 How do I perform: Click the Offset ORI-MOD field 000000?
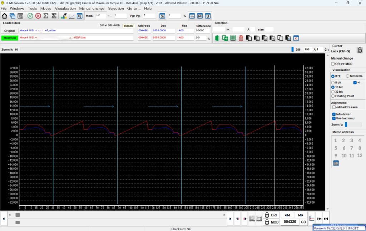pos(129,26)
